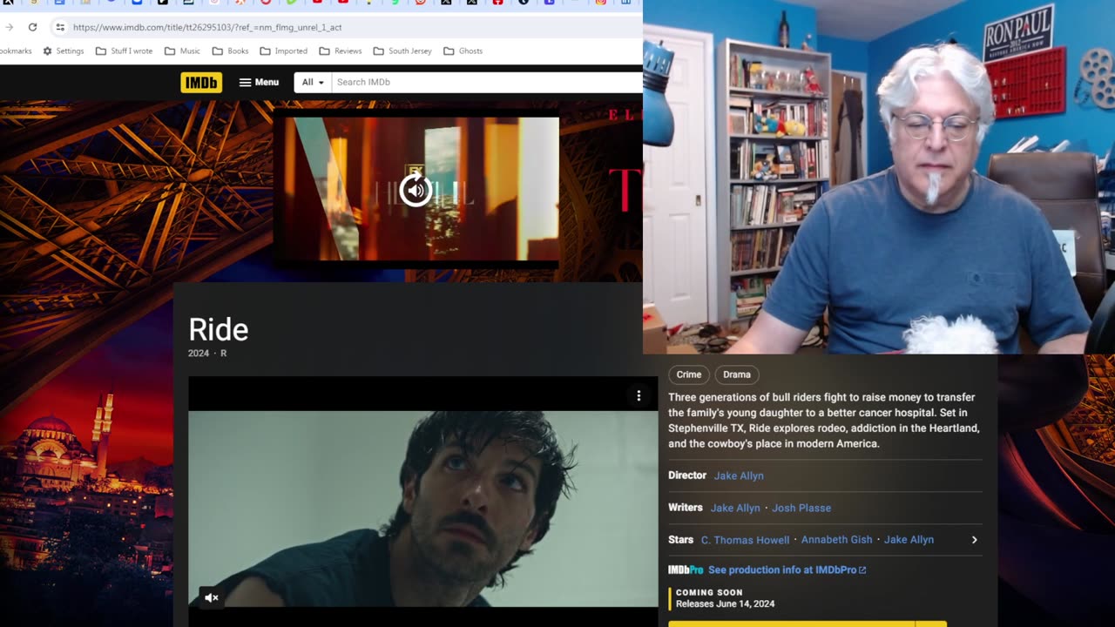Screen dimensions: 1115x627
Task: Click the R rating label
Action: [223, 354]
